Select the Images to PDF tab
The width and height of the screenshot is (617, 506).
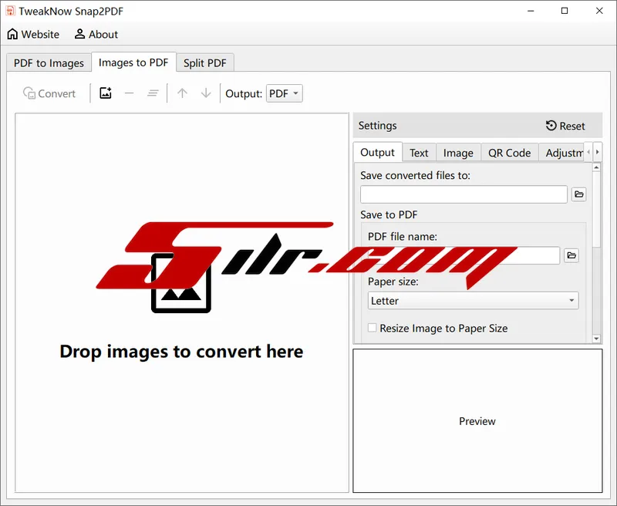[x=133, y=62]
